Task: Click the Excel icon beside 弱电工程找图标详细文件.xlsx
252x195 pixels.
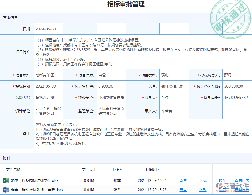Action: (x=6, y=180)
